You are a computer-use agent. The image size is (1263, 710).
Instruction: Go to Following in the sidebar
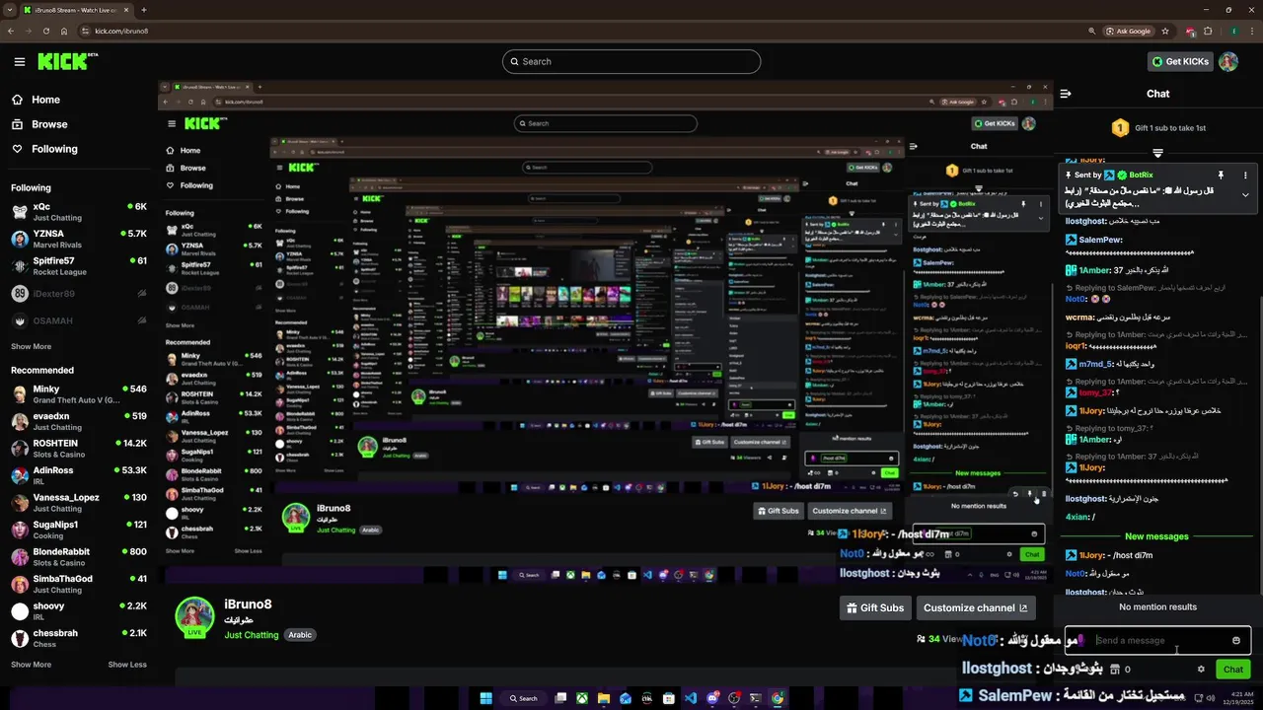pyautogui.click(x=54, y=149)
